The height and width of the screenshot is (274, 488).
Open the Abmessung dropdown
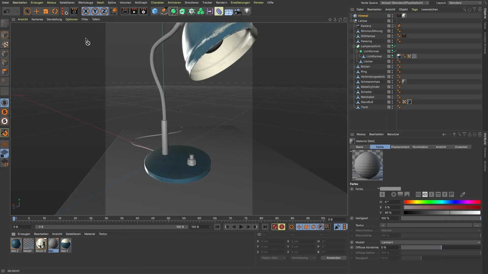click(x=303, y=258)
